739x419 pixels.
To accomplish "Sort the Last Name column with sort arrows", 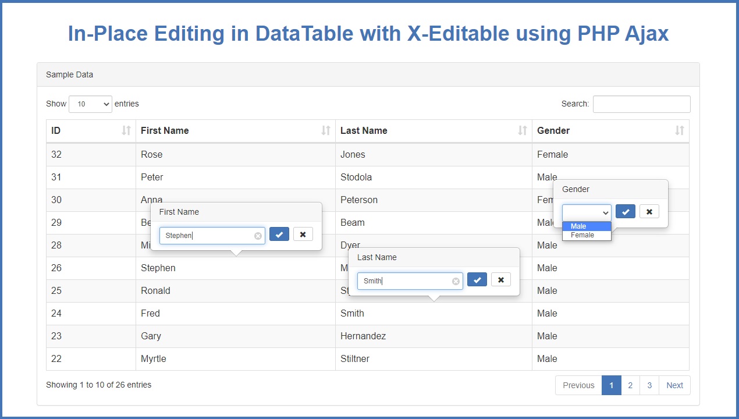I will pos(523,131).
